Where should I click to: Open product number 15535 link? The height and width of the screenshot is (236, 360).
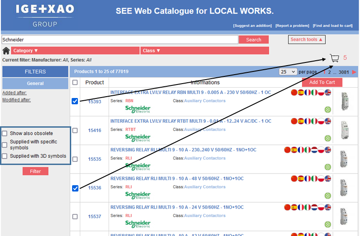click(x=95, y=159)
